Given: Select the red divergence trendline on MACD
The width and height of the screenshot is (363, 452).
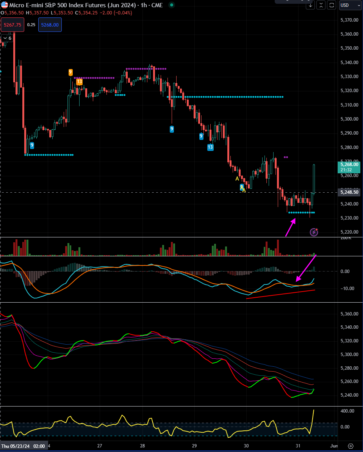Looking at the screenshot, I should (x=280, y=294).
